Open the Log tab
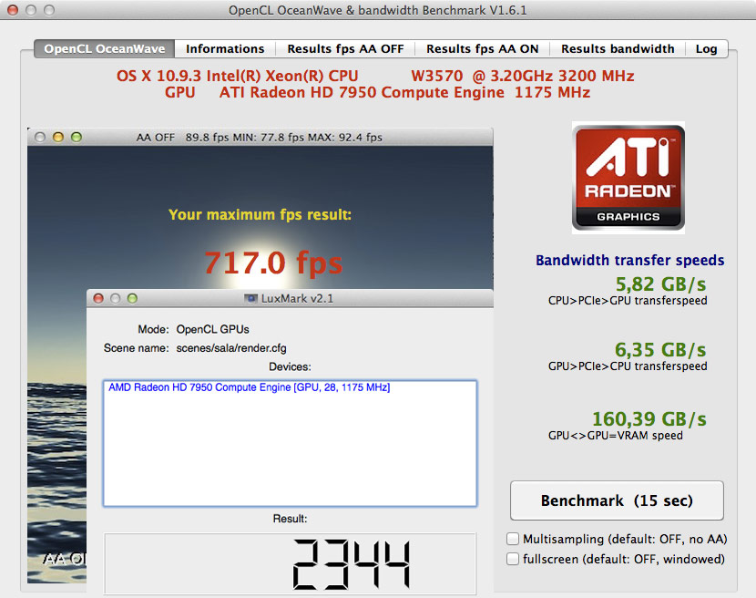The image size is (756, 598). coord(706,48)
